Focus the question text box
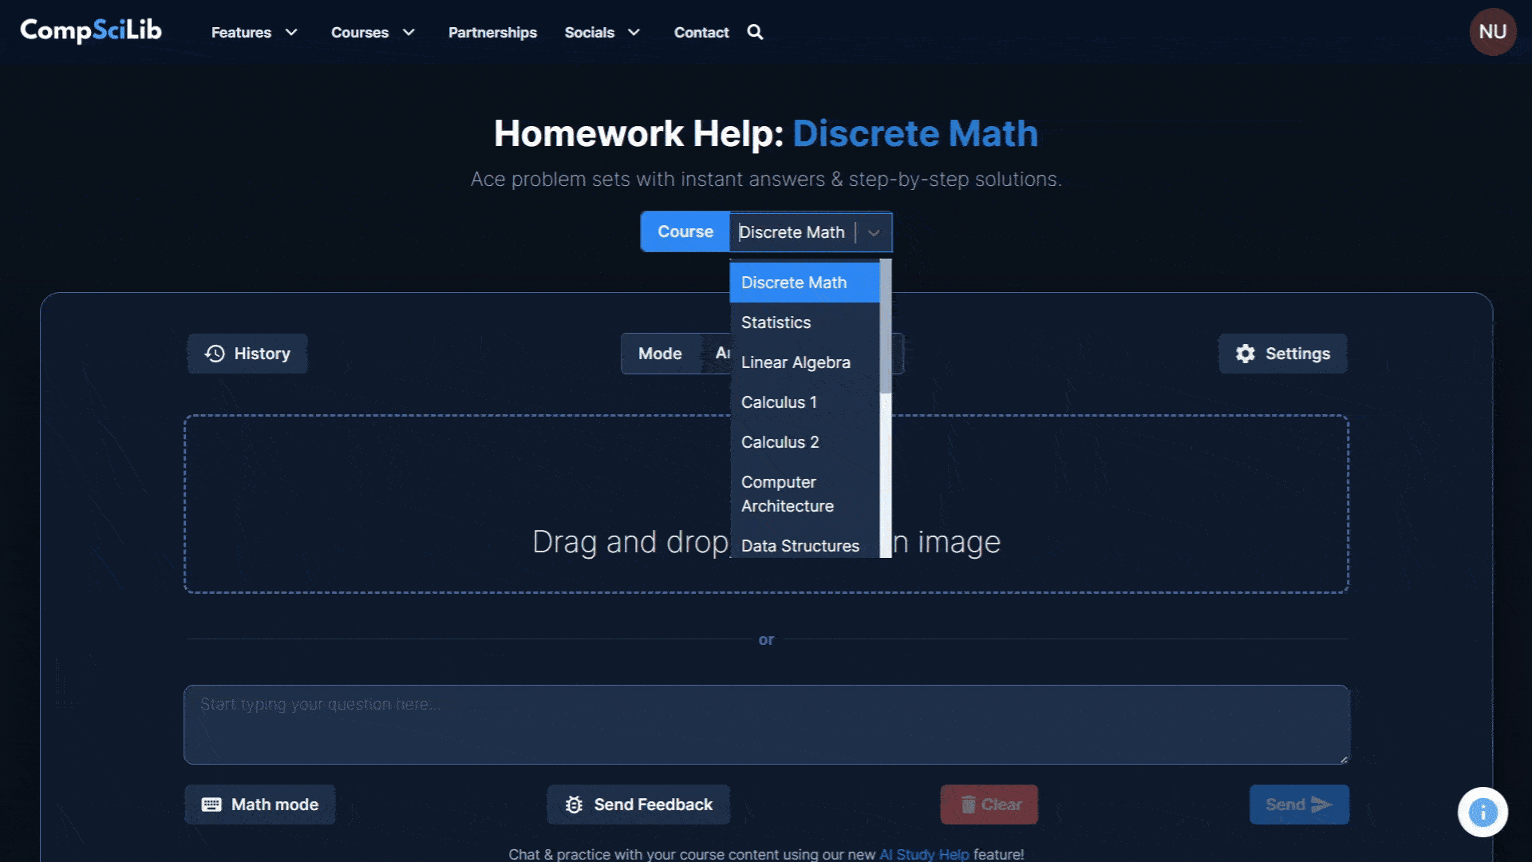This screenshot has height=862, width=1532. (x=766, y=725)
